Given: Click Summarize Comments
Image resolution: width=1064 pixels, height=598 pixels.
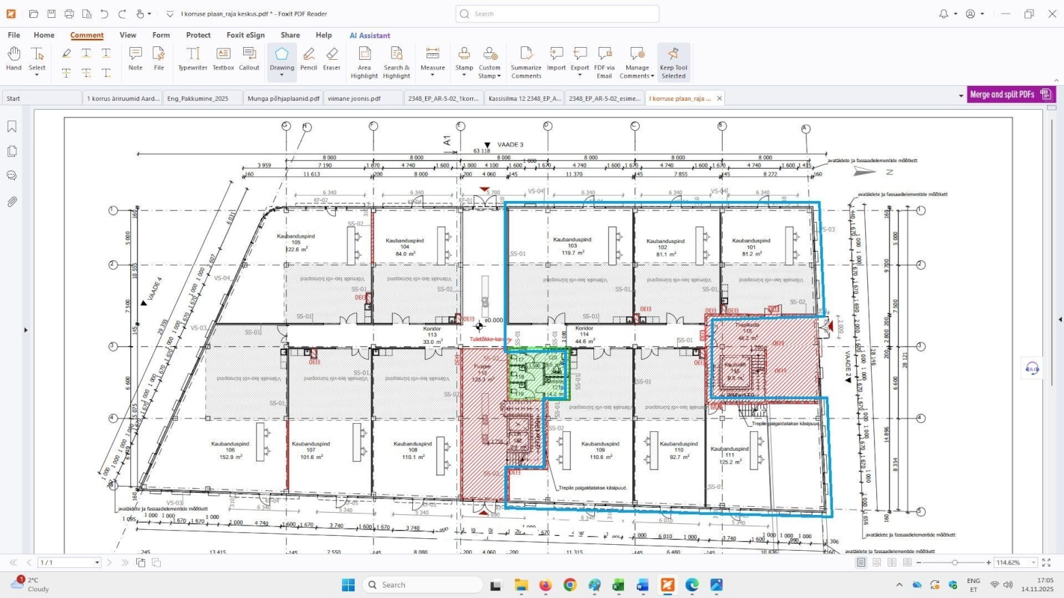Looking at the screenshot, I should coord(526,61).
